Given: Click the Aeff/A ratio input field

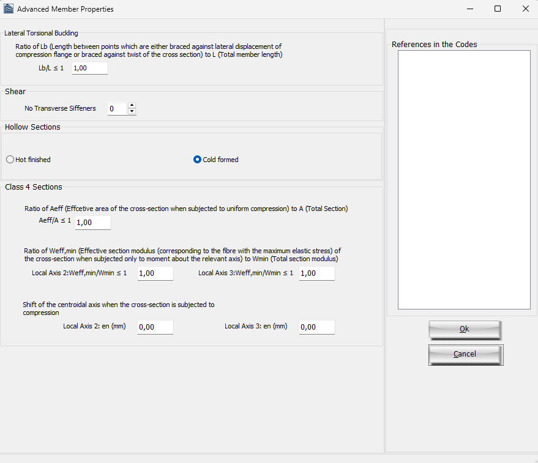Looking at the screenshot, I should coord(93,223).
